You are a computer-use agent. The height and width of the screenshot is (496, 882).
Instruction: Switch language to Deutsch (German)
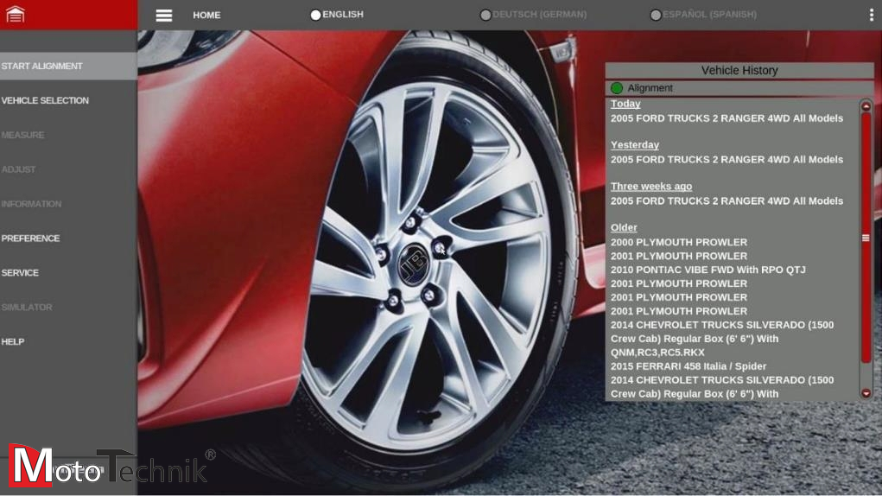click(x=485, y=15)
